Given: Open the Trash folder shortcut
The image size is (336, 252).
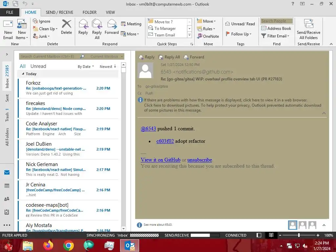Looking at the screenshot, I should click(x=7, y=115).
